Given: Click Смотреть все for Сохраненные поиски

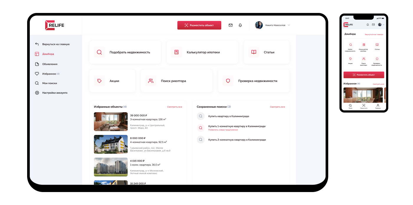Looking at the screenshot, I should click(277, 107).
